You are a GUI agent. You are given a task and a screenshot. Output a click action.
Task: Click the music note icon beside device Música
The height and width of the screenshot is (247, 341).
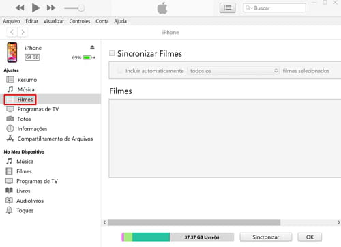point(9,161)
